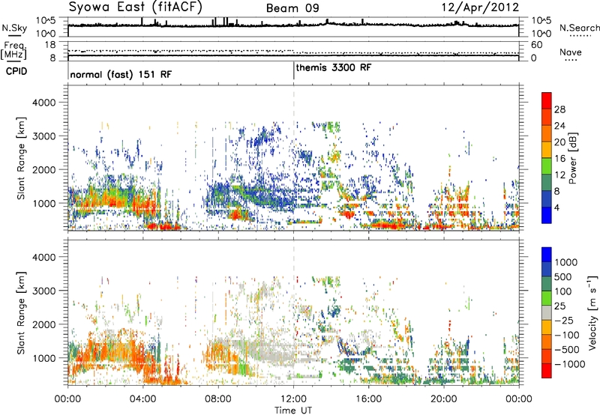Click the grey −25 to 25 Velocity segment
The height and width of the screenshot is (415, 600).
click(547, 312)
